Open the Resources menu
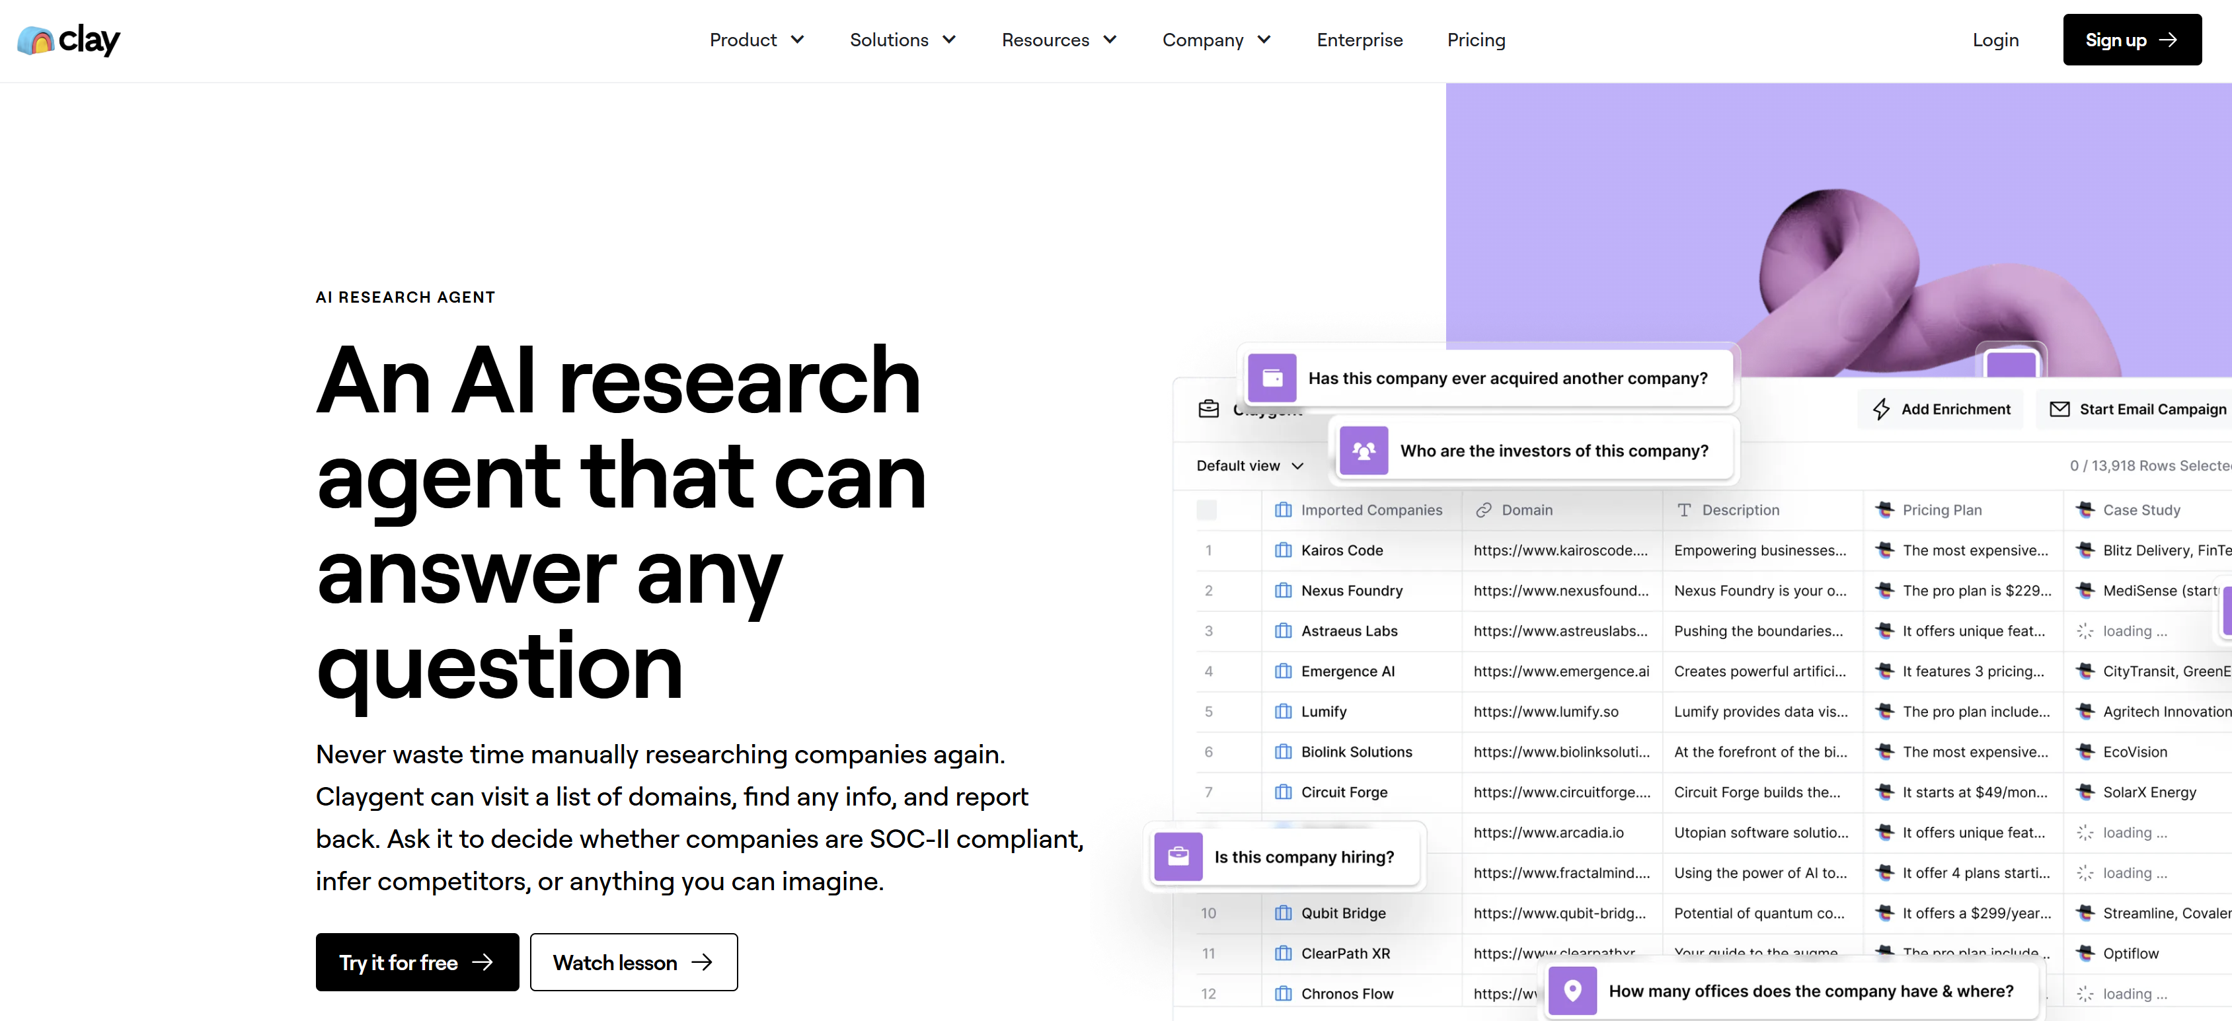This screenshot has height=1021, width=2232. pos(1059,40)
